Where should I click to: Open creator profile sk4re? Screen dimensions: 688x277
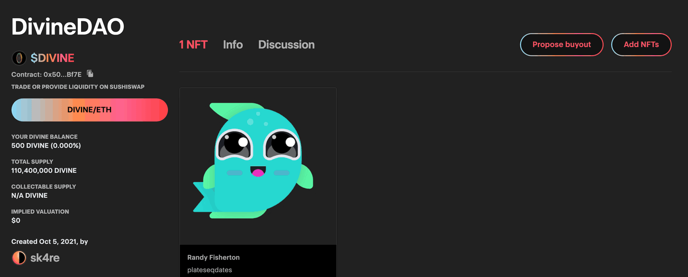pos(45,258)
